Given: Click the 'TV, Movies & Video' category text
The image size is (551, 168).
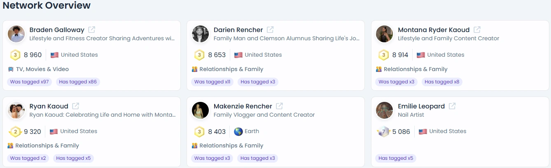Looking at the screenshot, I should point(42,69).
